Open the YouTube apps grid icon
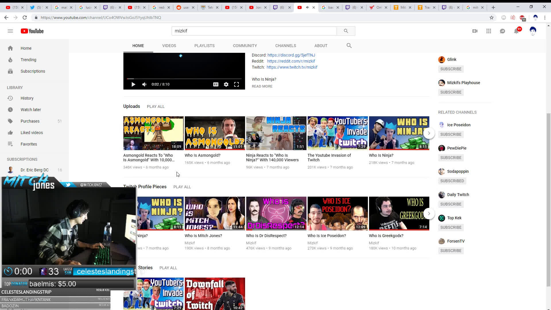This screenshot has height=310, width=551. (489, 31)
